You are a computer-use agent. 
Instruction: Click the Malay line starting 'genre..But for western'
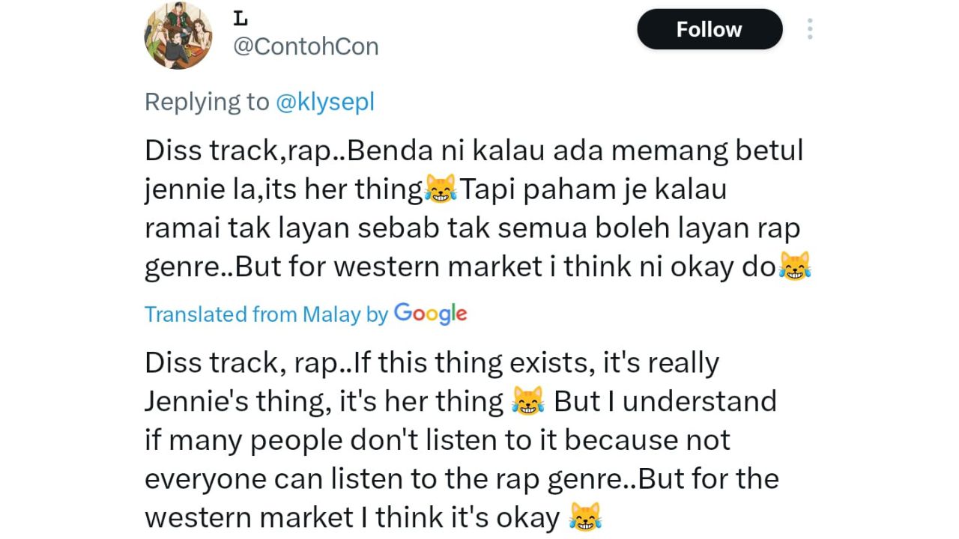[478, 267]
